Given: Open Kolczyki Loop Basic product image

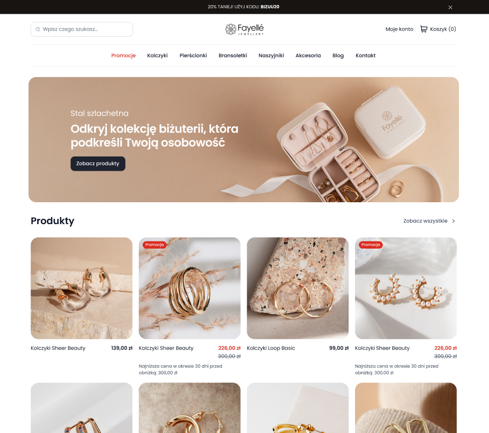Looking at the screenshot, I should pos(297,288).
